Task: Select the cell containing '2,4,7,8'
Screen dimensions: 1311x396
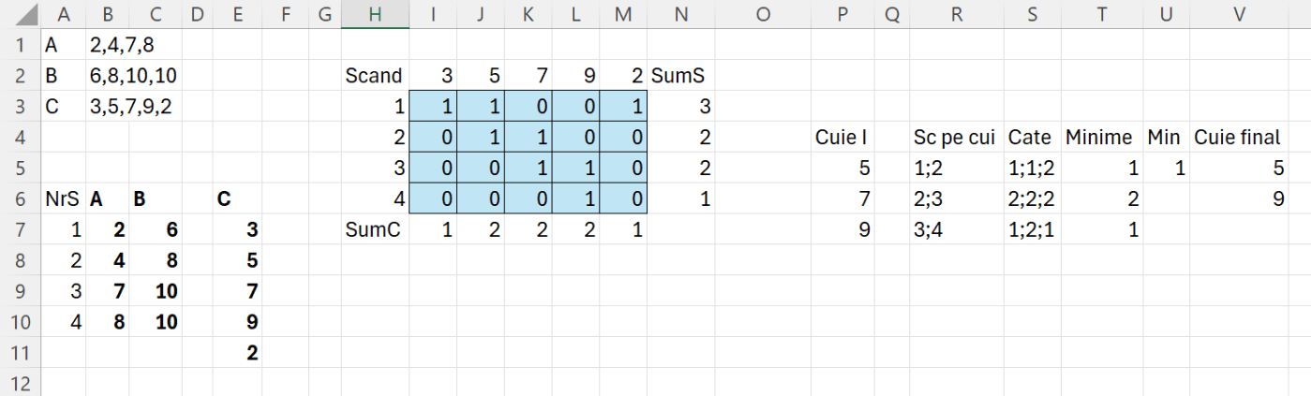Action: pyautogui.click(x=121, y=46)
